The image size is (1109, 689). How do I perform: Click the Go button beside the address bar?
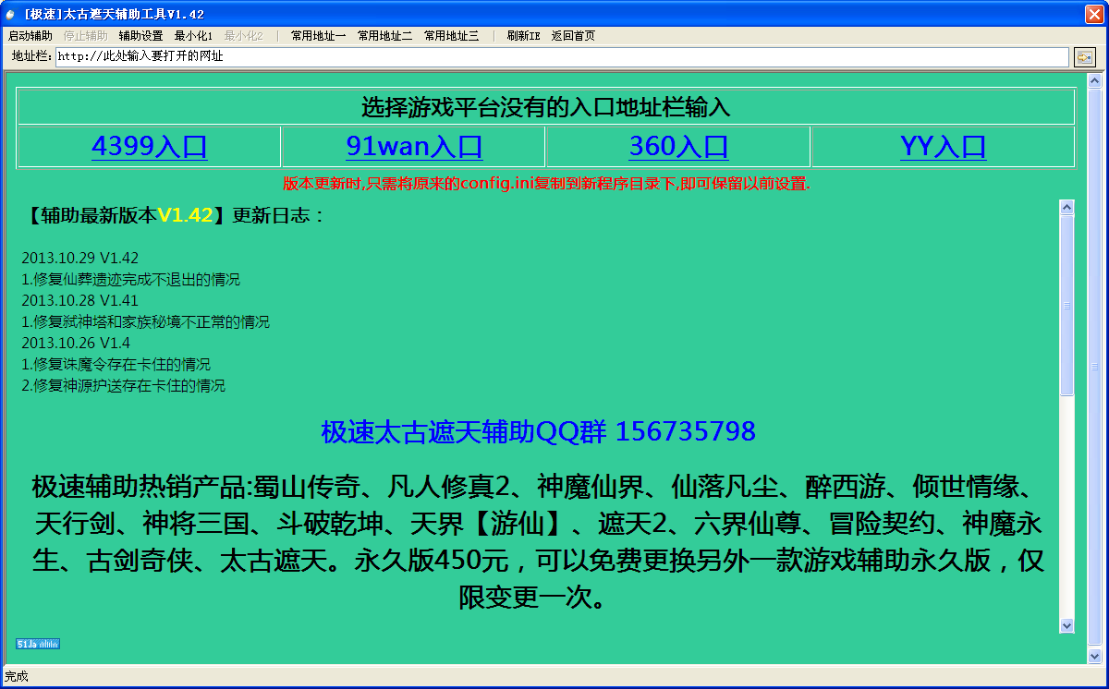tap(1084, 57)
